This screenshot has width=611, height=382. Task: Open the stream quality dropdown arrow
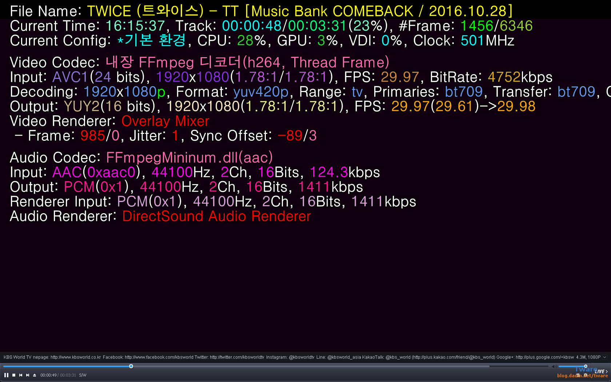tap(605, 357)
